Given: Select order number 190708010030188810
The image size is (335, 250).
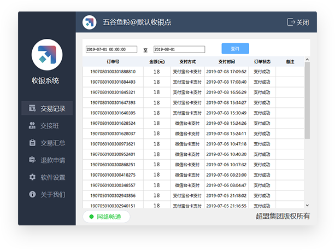Looking at the screenshot, I should point(113,72).
